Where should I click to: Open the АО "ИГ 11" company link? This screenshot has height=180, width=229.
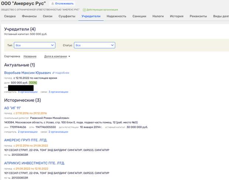click(13, 108)
